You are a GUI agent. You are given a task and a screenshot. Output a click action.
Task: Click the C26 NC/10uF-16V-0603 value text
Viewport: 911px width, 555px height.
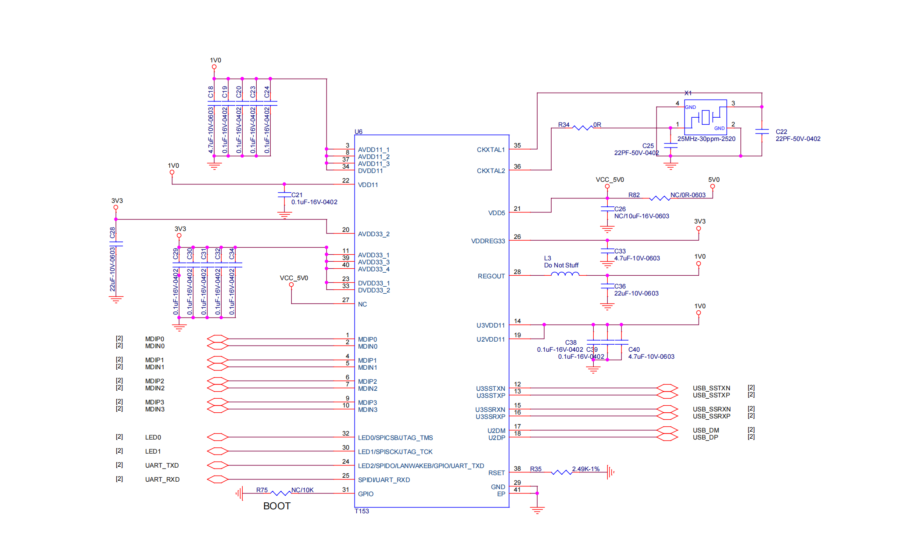[x=642, y=216]
